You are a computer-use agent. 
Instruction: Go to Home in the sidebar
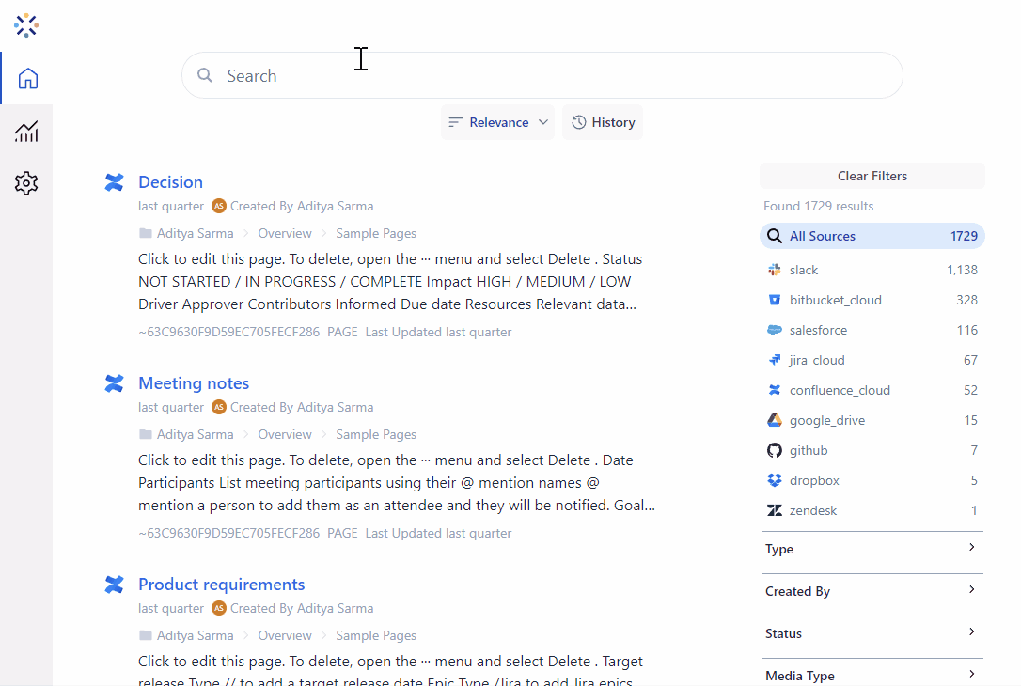pos(27,78)
